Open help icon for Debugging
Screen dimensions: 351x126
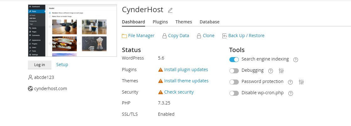tap(271, 71)
